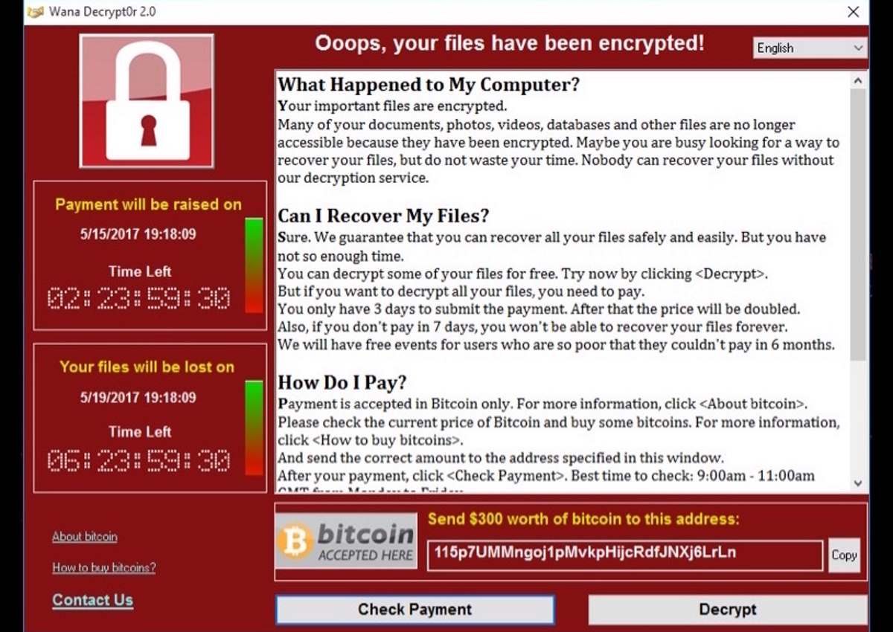Click the bitcoin address text field
This screenshot has height=632, width=893.
(x=625, y=555)
